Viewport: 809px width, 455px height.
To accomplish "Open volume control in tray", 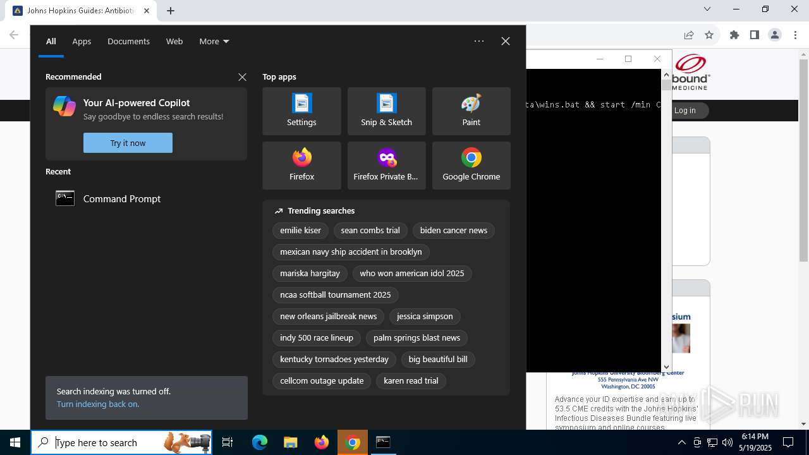I will coord(727,442).
